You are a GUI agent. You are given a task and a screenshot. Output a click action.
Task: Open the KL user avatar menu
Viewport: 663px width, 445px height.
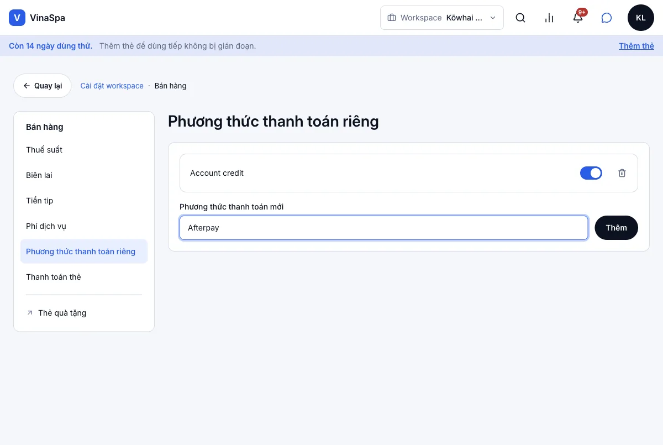(x=641, y=18)
